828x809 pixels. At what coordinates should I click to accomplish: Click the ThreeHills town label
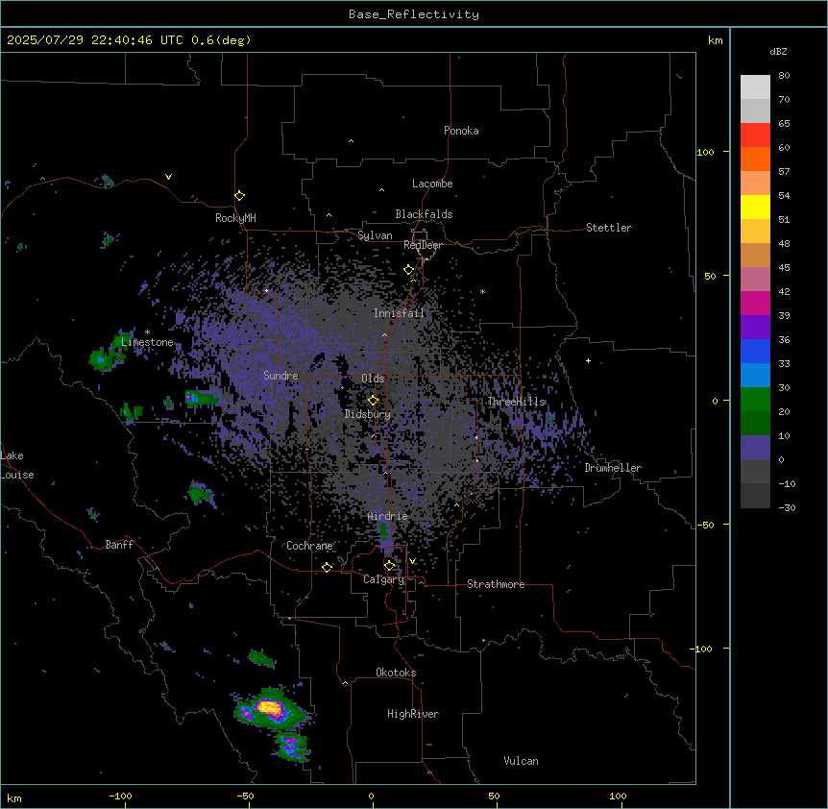[x=517, y=402]
